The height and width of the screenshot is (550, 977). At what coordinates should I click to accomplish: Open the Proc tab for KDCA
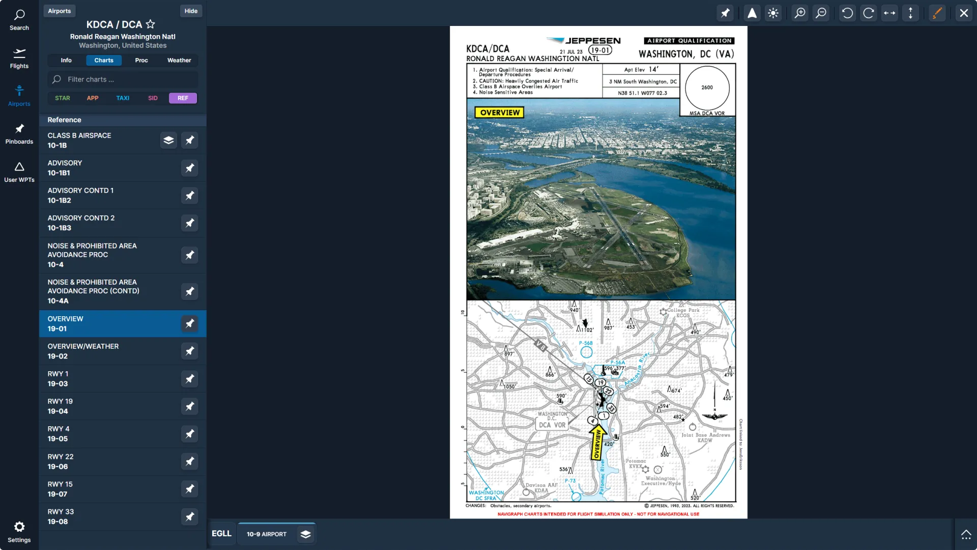141,60
